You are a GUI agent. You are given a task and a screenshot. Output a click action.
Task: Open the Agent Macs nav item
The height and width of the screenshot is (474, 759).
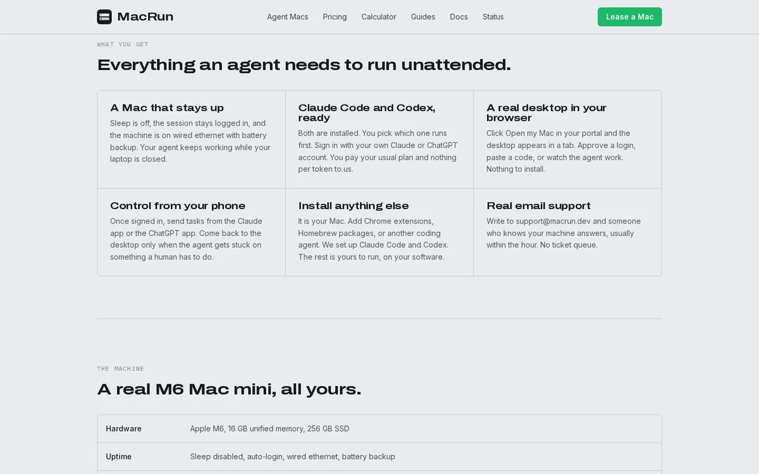pos(288,17)
